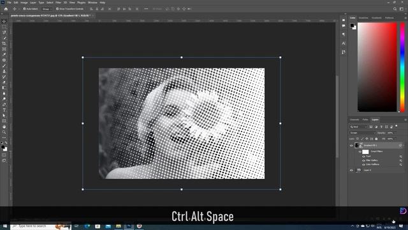Hide the Smart Filters mask visibility
Viewport: 408px width, 230px height.
click(x=360, y=151)
